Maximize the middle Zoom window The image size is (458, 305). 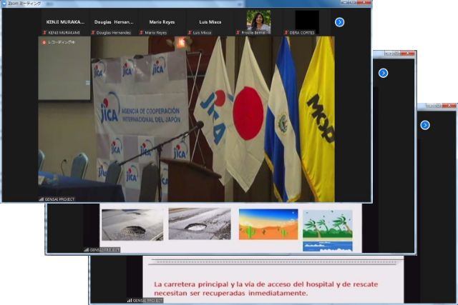pos(396,54)
